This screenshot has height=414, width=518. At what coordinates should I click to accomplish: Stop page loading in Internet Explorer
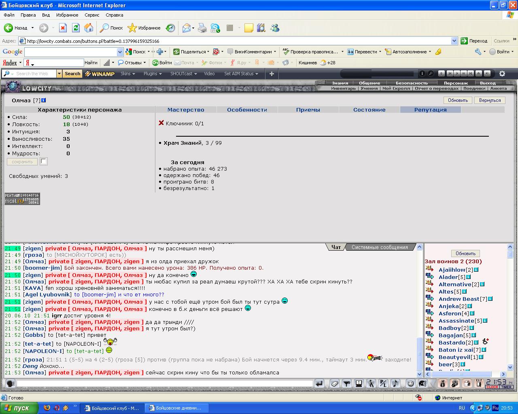click(x=63, y=28)
